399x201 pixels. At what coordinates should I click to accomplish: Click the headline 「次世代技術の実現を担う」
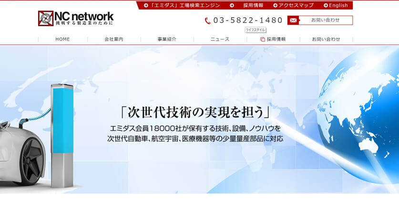pos(195,112)
